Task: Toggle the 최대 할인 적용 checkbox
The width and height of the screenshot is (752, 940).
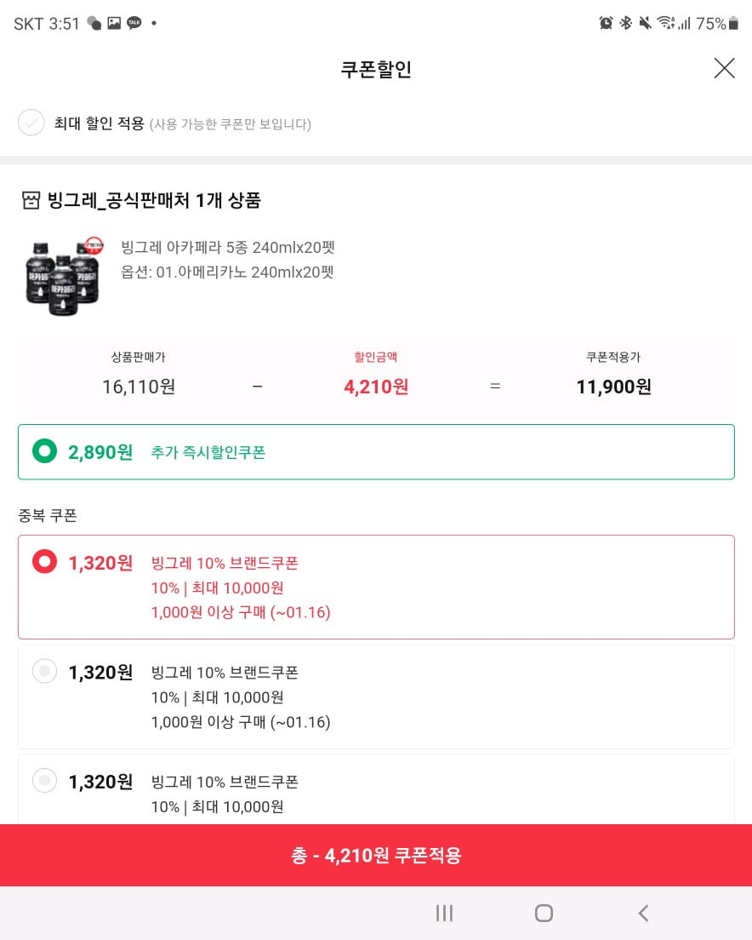Action: click(31, 123)
